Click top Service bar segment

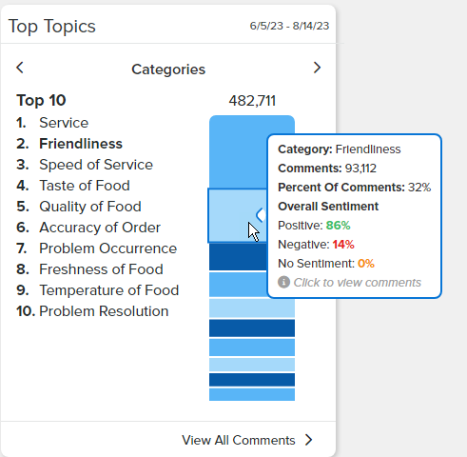click(238, 151)
